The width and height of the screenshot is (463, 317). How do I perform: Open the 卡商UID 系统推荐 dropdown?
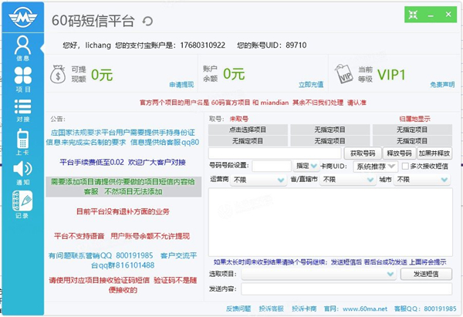point(372,166)
